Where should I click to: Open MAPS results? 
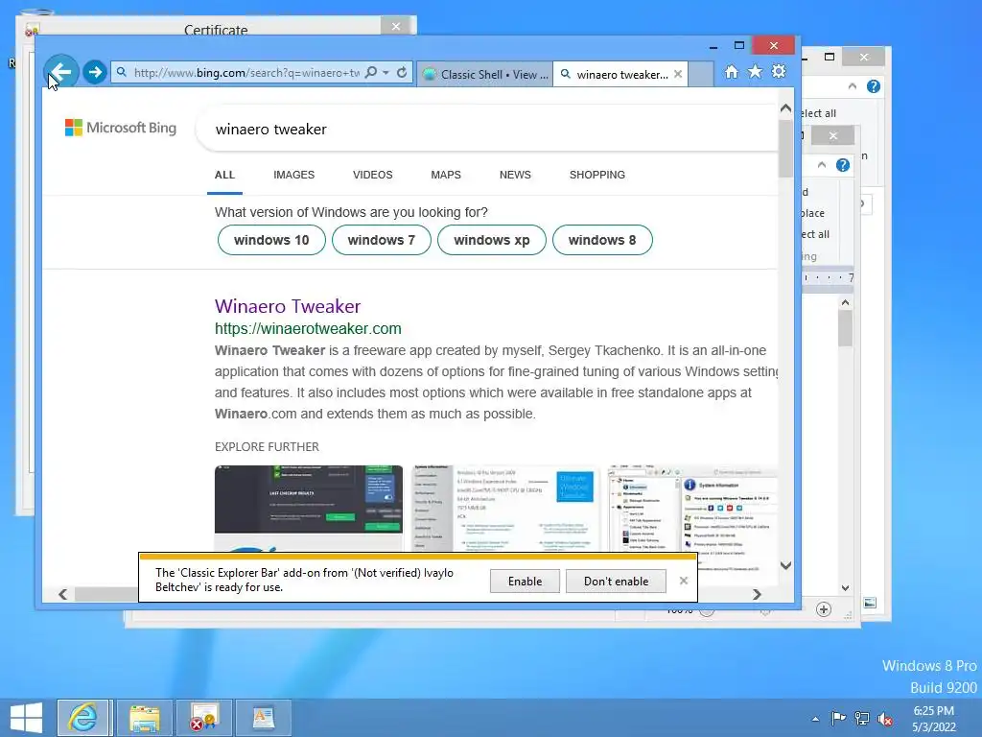pyautogui.click(x=446, y=175)
